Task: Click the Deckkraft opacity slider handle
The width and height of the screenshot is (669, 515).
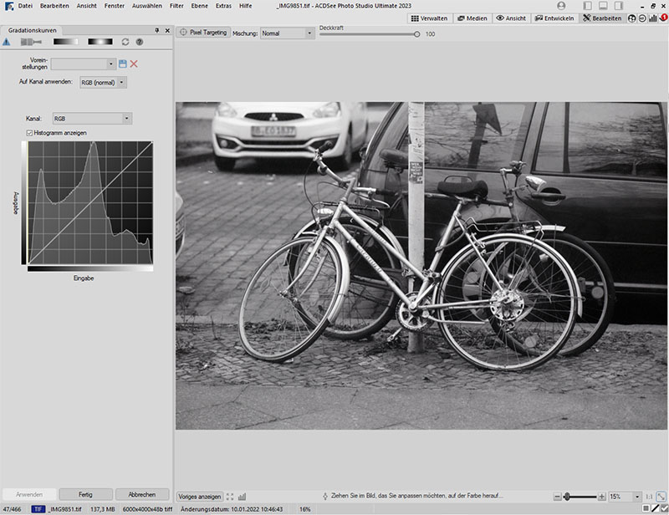Action: 416,33
